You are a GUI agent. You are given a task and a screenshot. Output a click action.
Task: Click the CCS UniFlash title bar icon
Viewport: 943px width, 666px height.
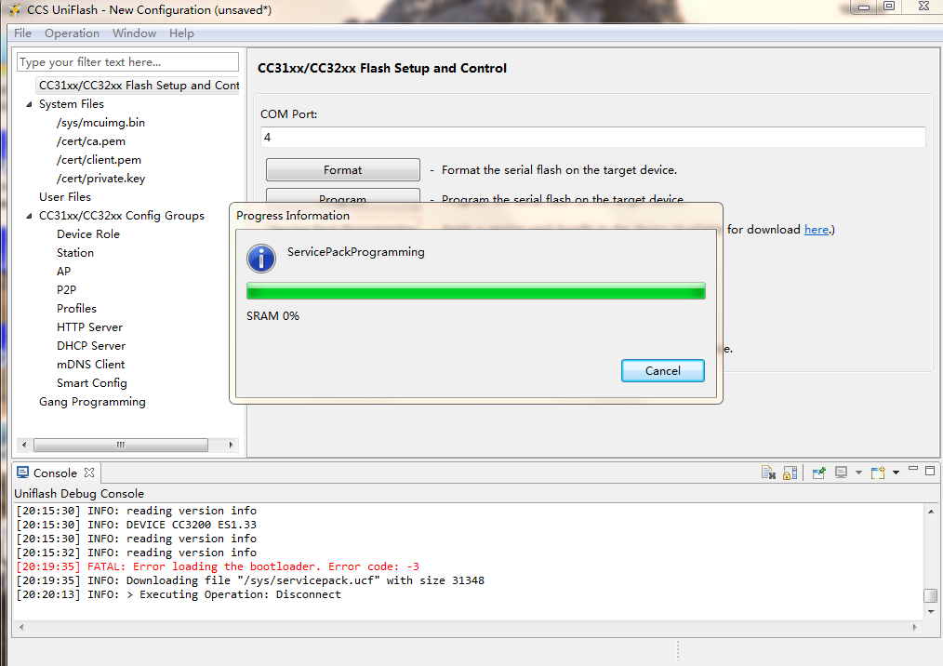(15, 9)
